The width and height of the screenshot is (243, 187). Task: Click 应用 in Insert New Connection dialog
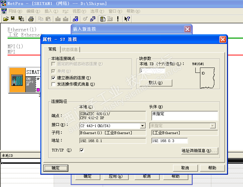pos(116,177)
